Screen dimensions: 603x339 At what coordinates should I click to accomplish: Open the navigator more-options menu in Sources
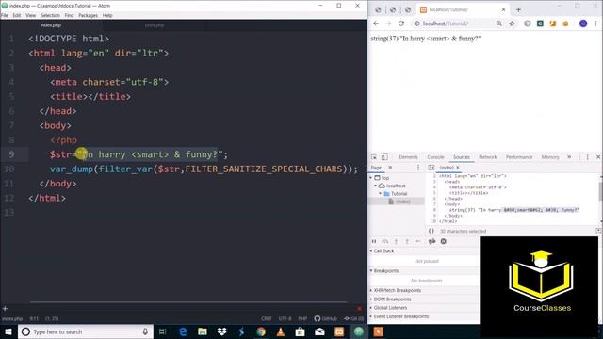[x=418, y=168]
